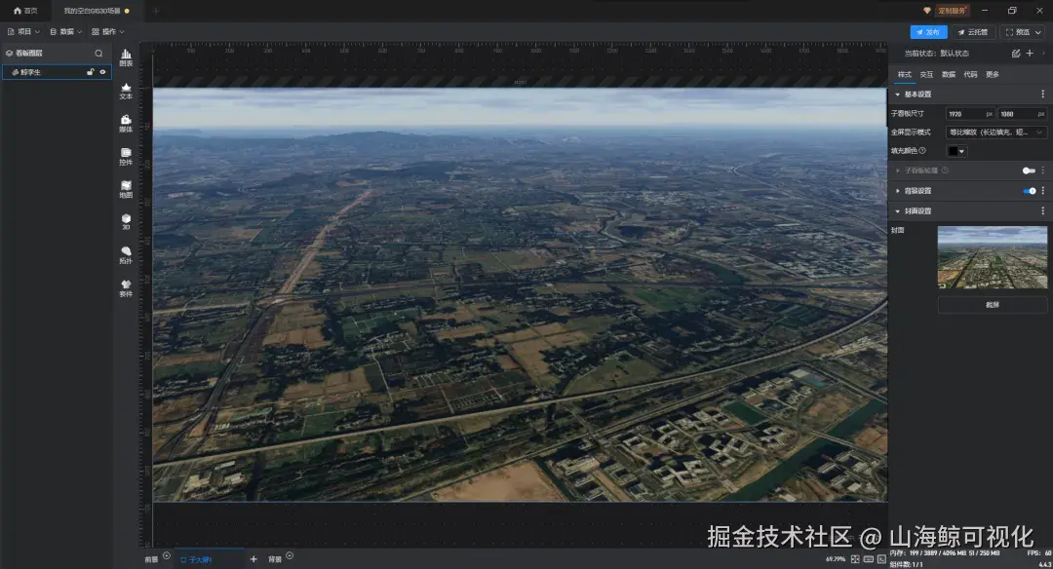
Task: Click the keyboard shortcuts icon
Action: (869, 559)
